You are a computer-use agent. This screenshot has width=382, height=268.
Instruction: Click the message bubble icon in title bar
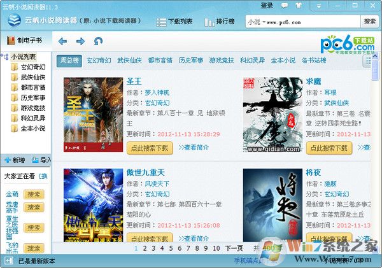285,5
